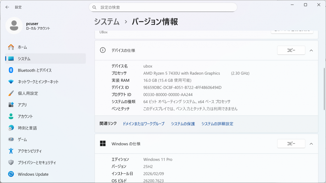Collapse the Windows の仕様 section chevron
The image size is (326, 183).
click(x=311, y=144)
